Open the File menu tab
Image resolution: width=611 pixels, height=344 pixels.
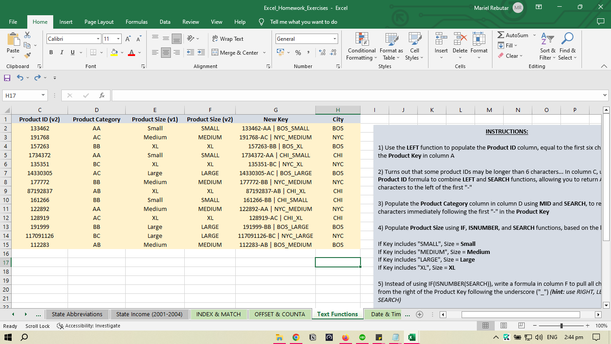(13, 21)
